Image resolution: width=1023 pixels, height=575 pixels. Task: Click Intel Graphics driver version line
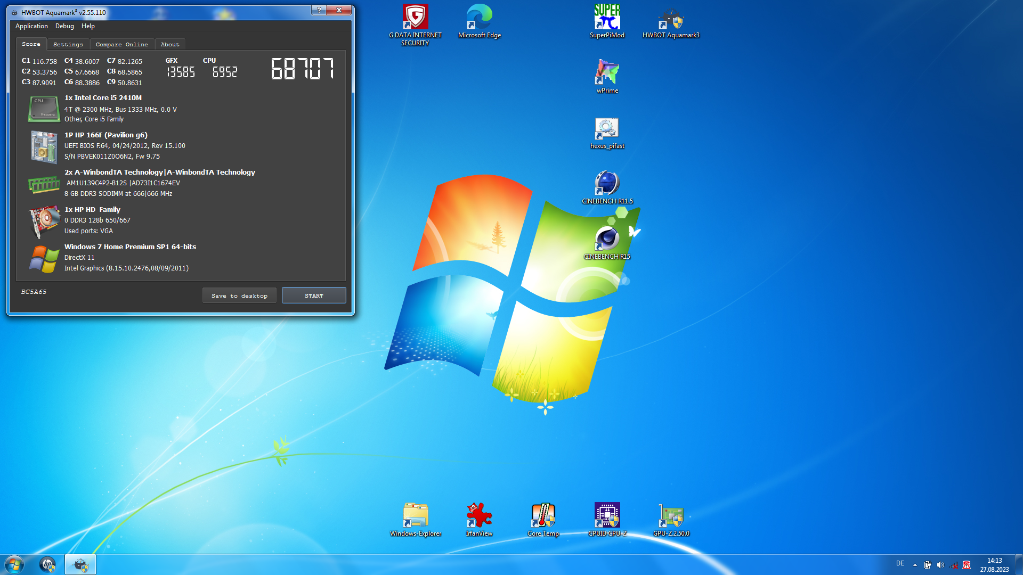click(x=126, y=268)
